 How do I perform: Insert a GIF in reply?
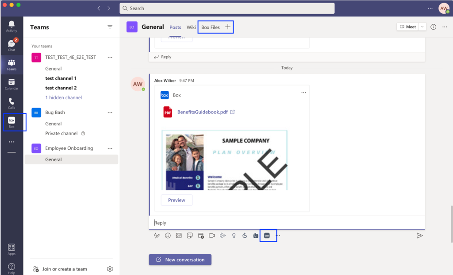point(179,236)
